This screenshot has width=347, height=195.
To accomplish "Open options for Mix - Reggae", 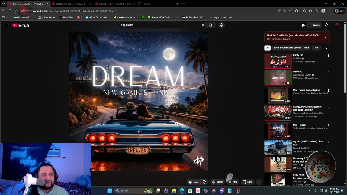I will [328, 125].
